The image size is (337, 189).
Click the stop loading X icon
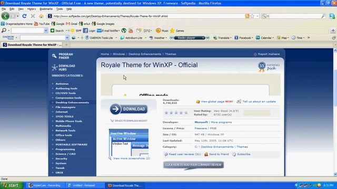pos(33,16)
